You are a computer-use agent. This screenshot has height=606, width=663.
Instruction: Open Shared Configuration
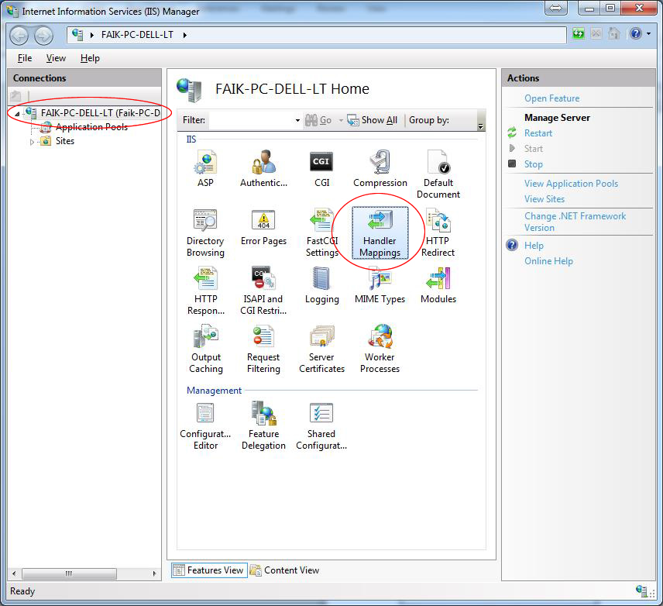(321, 425)
